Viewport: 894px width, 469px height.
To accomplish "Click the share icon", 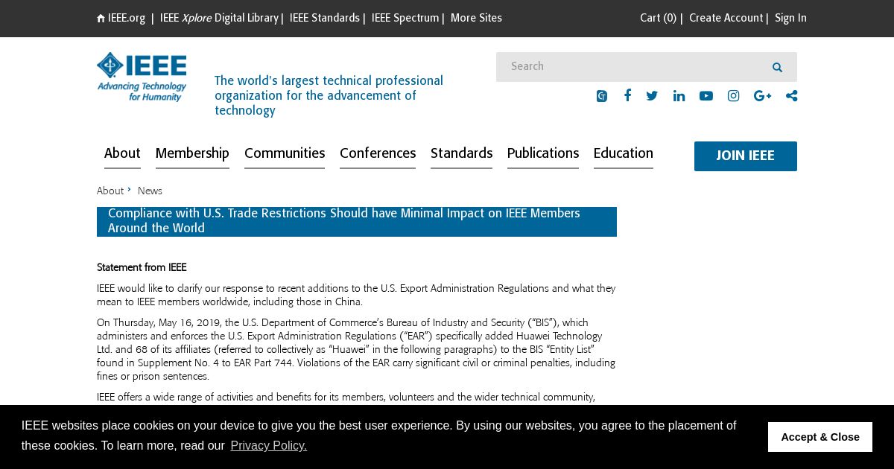I will coord(791,96).
